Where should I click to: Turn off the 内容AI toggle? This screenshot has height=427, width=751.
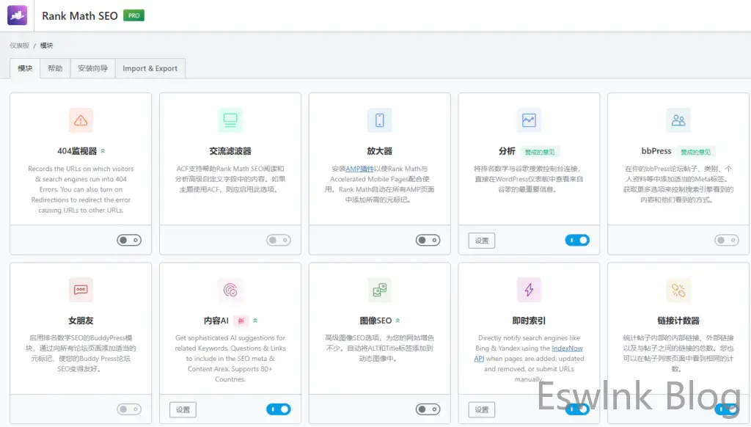coord(279,409)
